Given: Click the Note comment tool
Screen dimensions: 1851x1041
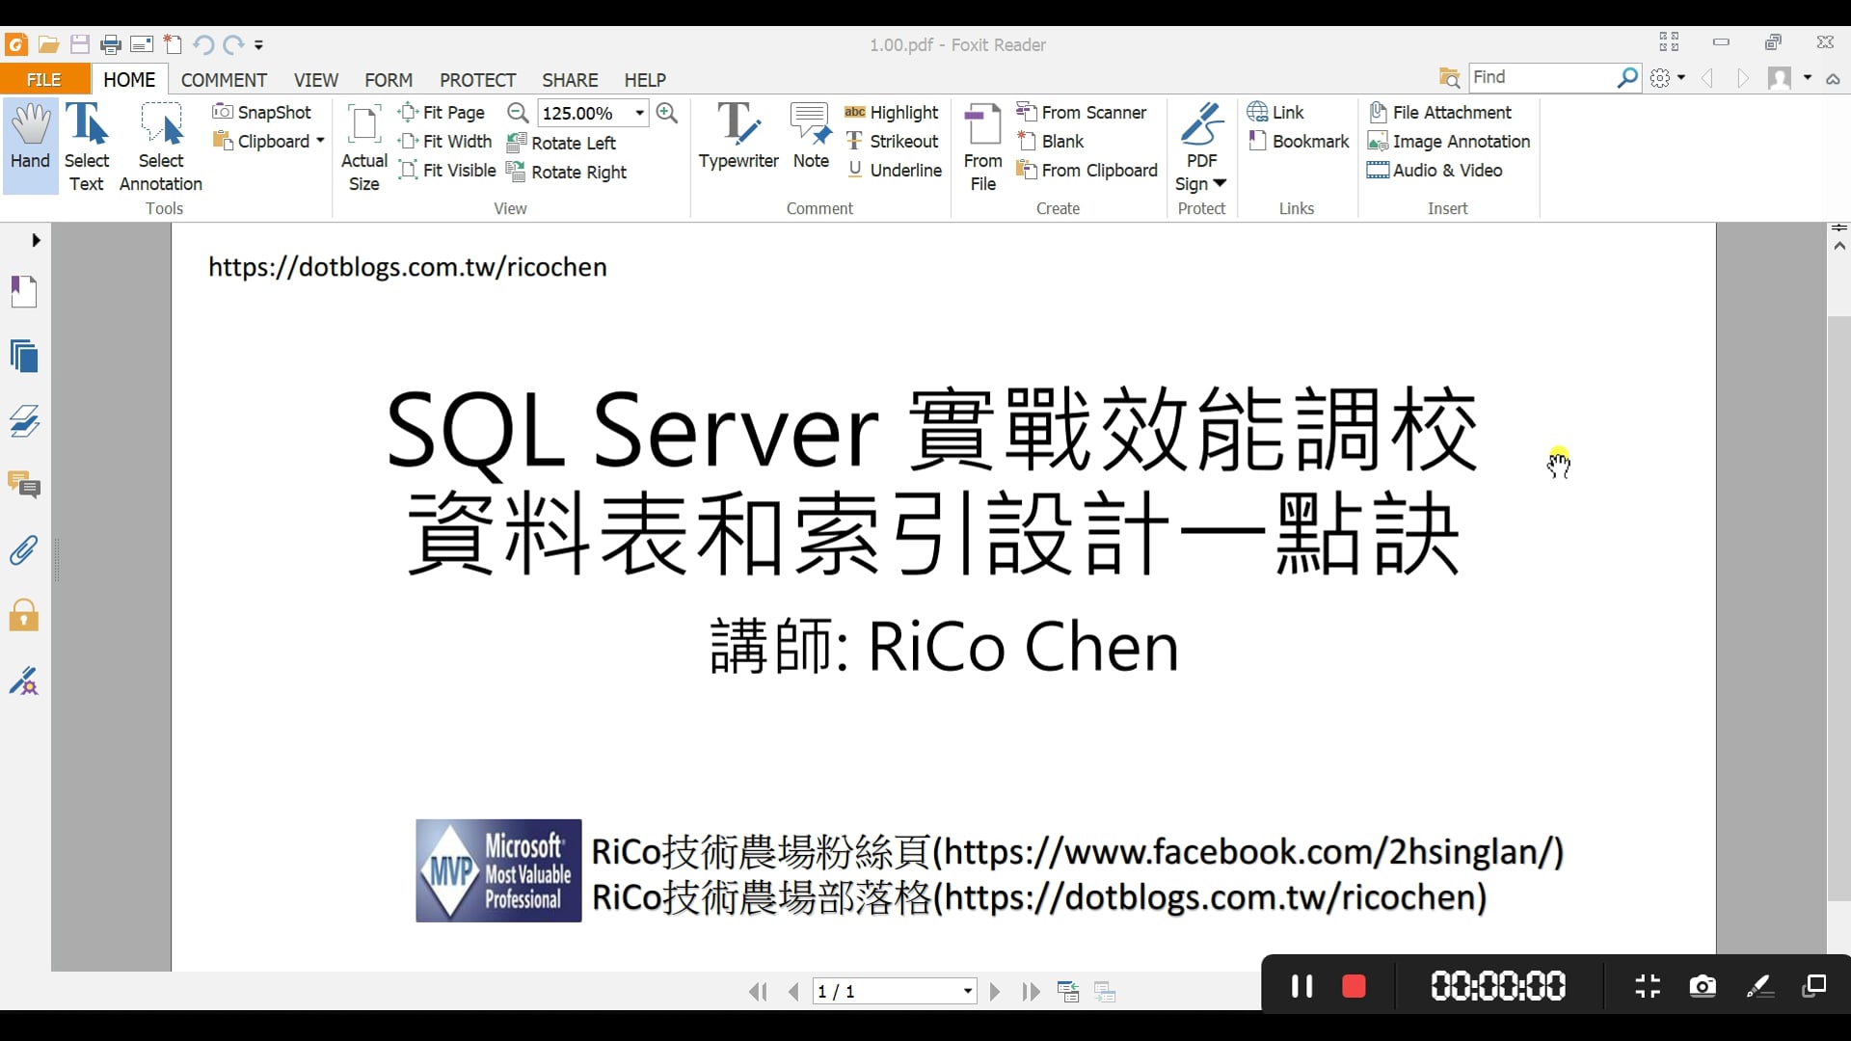Looking at the screenshot, I should tap(810, 137).
